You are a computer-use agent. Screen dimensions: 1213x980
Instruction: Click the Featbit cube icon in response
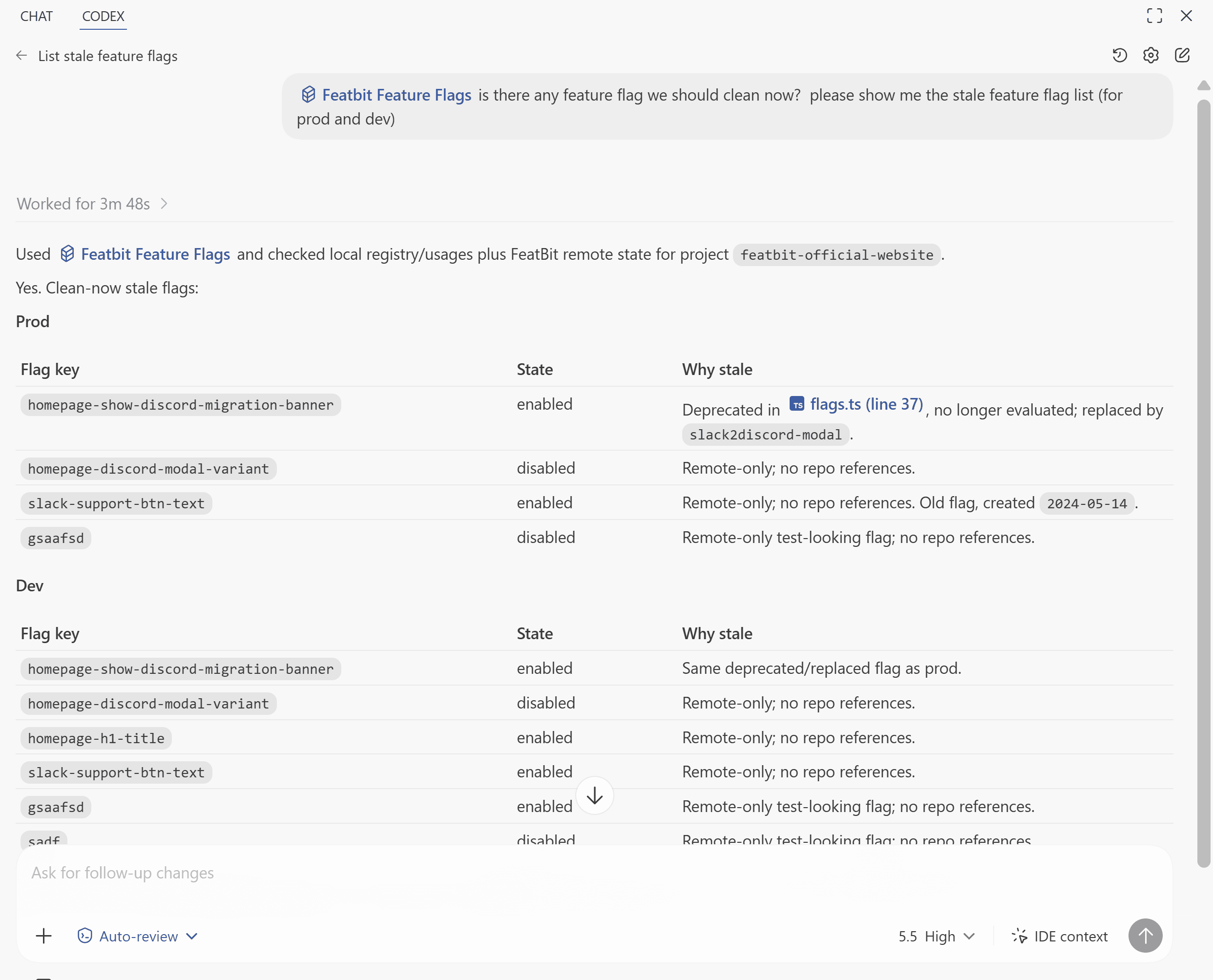pyautogui.click(x=67, y=254)
